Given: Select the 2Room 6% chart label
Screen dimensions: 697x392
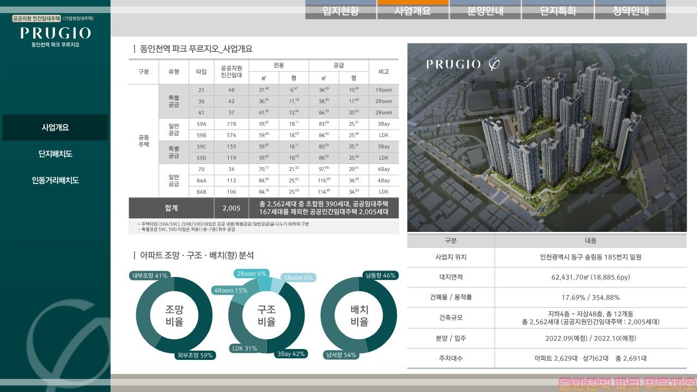Looking at the screenshot, I should [x=252, y=274].
